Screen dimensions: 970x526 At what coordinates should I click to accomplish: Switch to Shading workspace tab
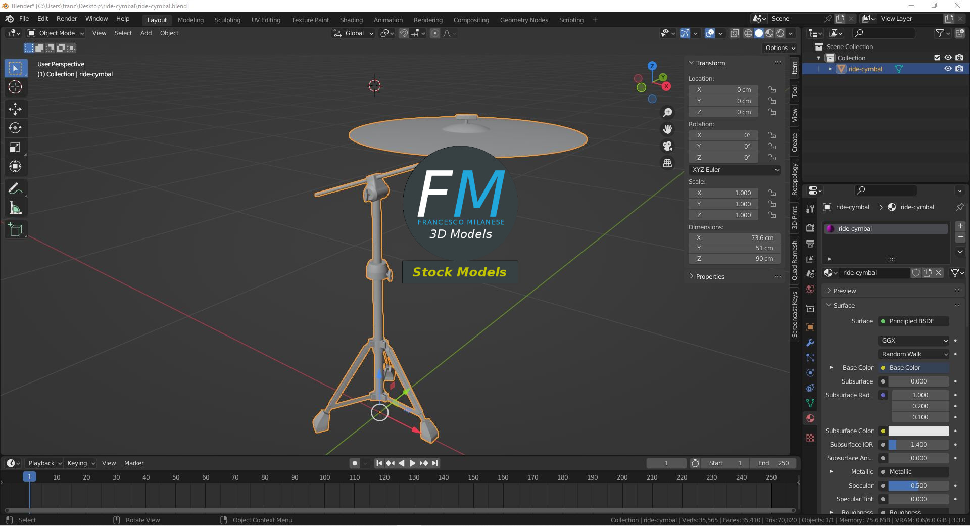click(x=351, y=20)
